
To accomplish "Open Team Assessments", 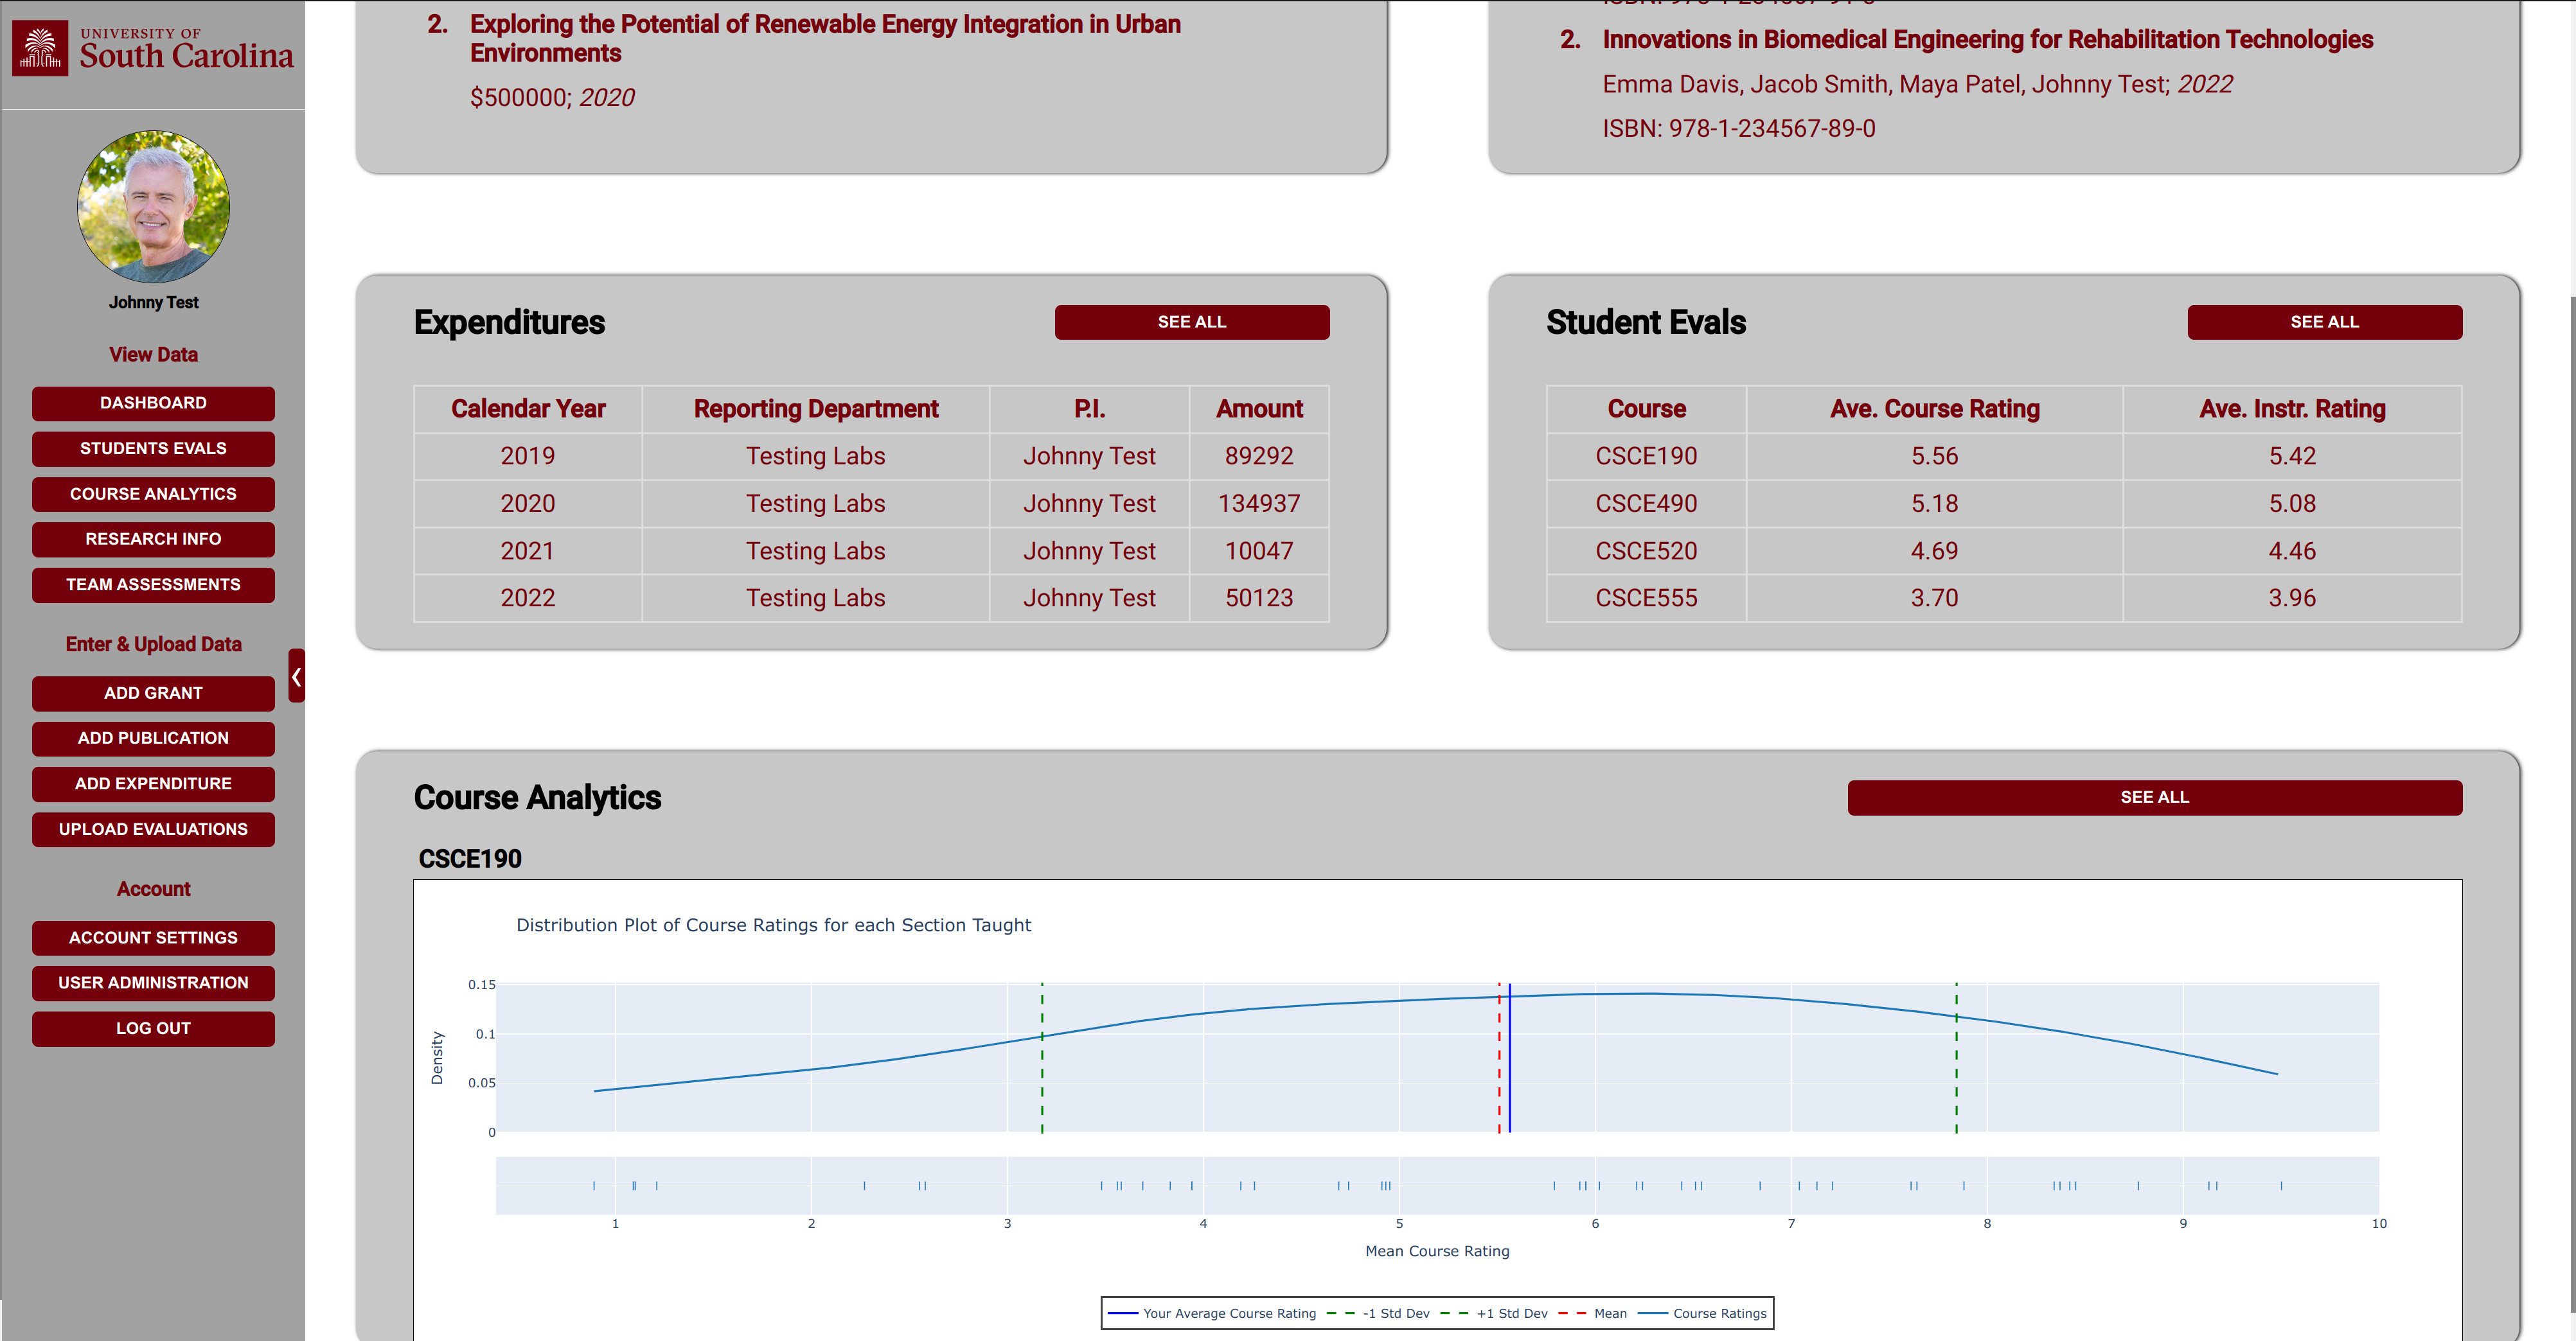I will pyautogui.click(x=152, y=584).
